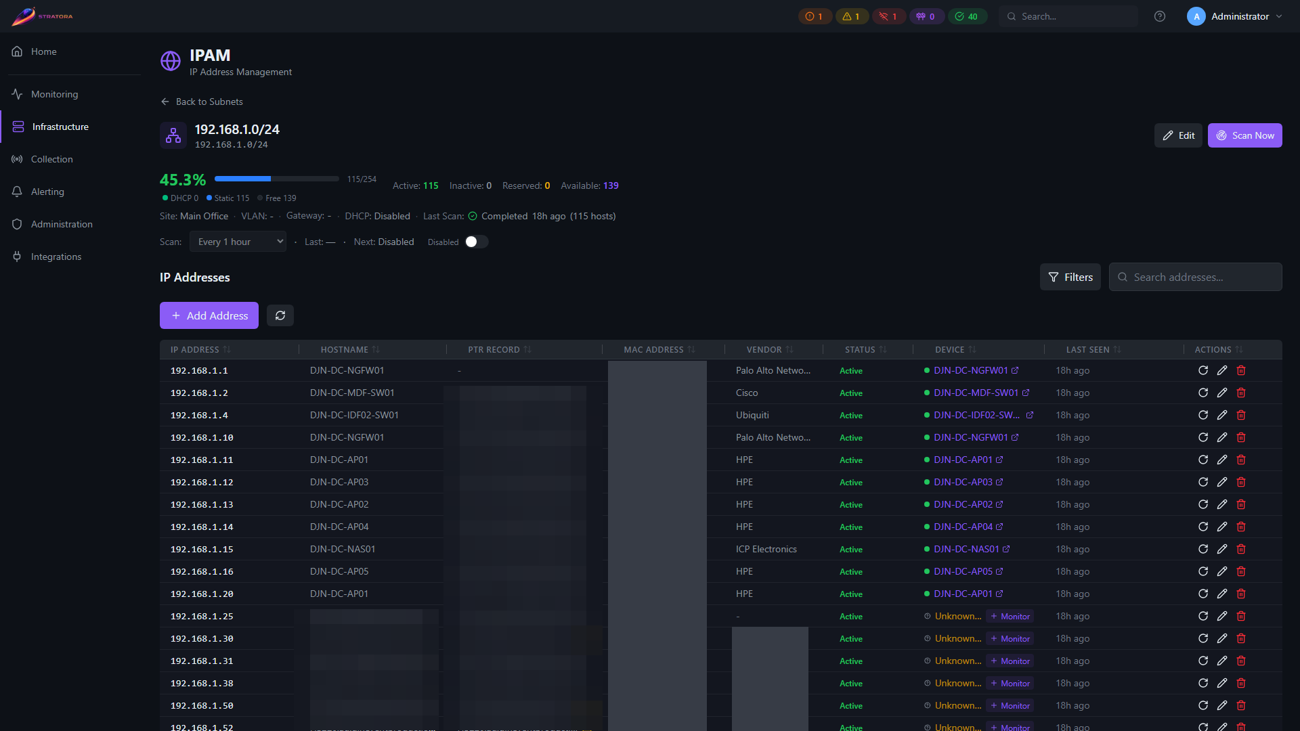The width and height of the screenshot is (1300, 731).
Task: Click Monitor for 192.168.1.31 row
Action: [1010, 661]
